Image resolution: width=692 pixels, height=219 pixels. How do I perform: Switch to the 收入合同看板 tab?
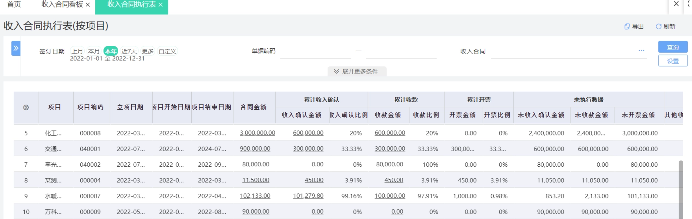tap(62, 4)
